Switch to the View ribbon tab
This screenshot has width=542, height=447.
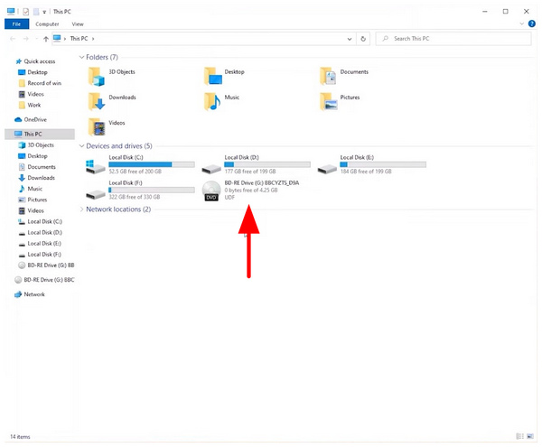pyautogui.click(x=78, y=23)
